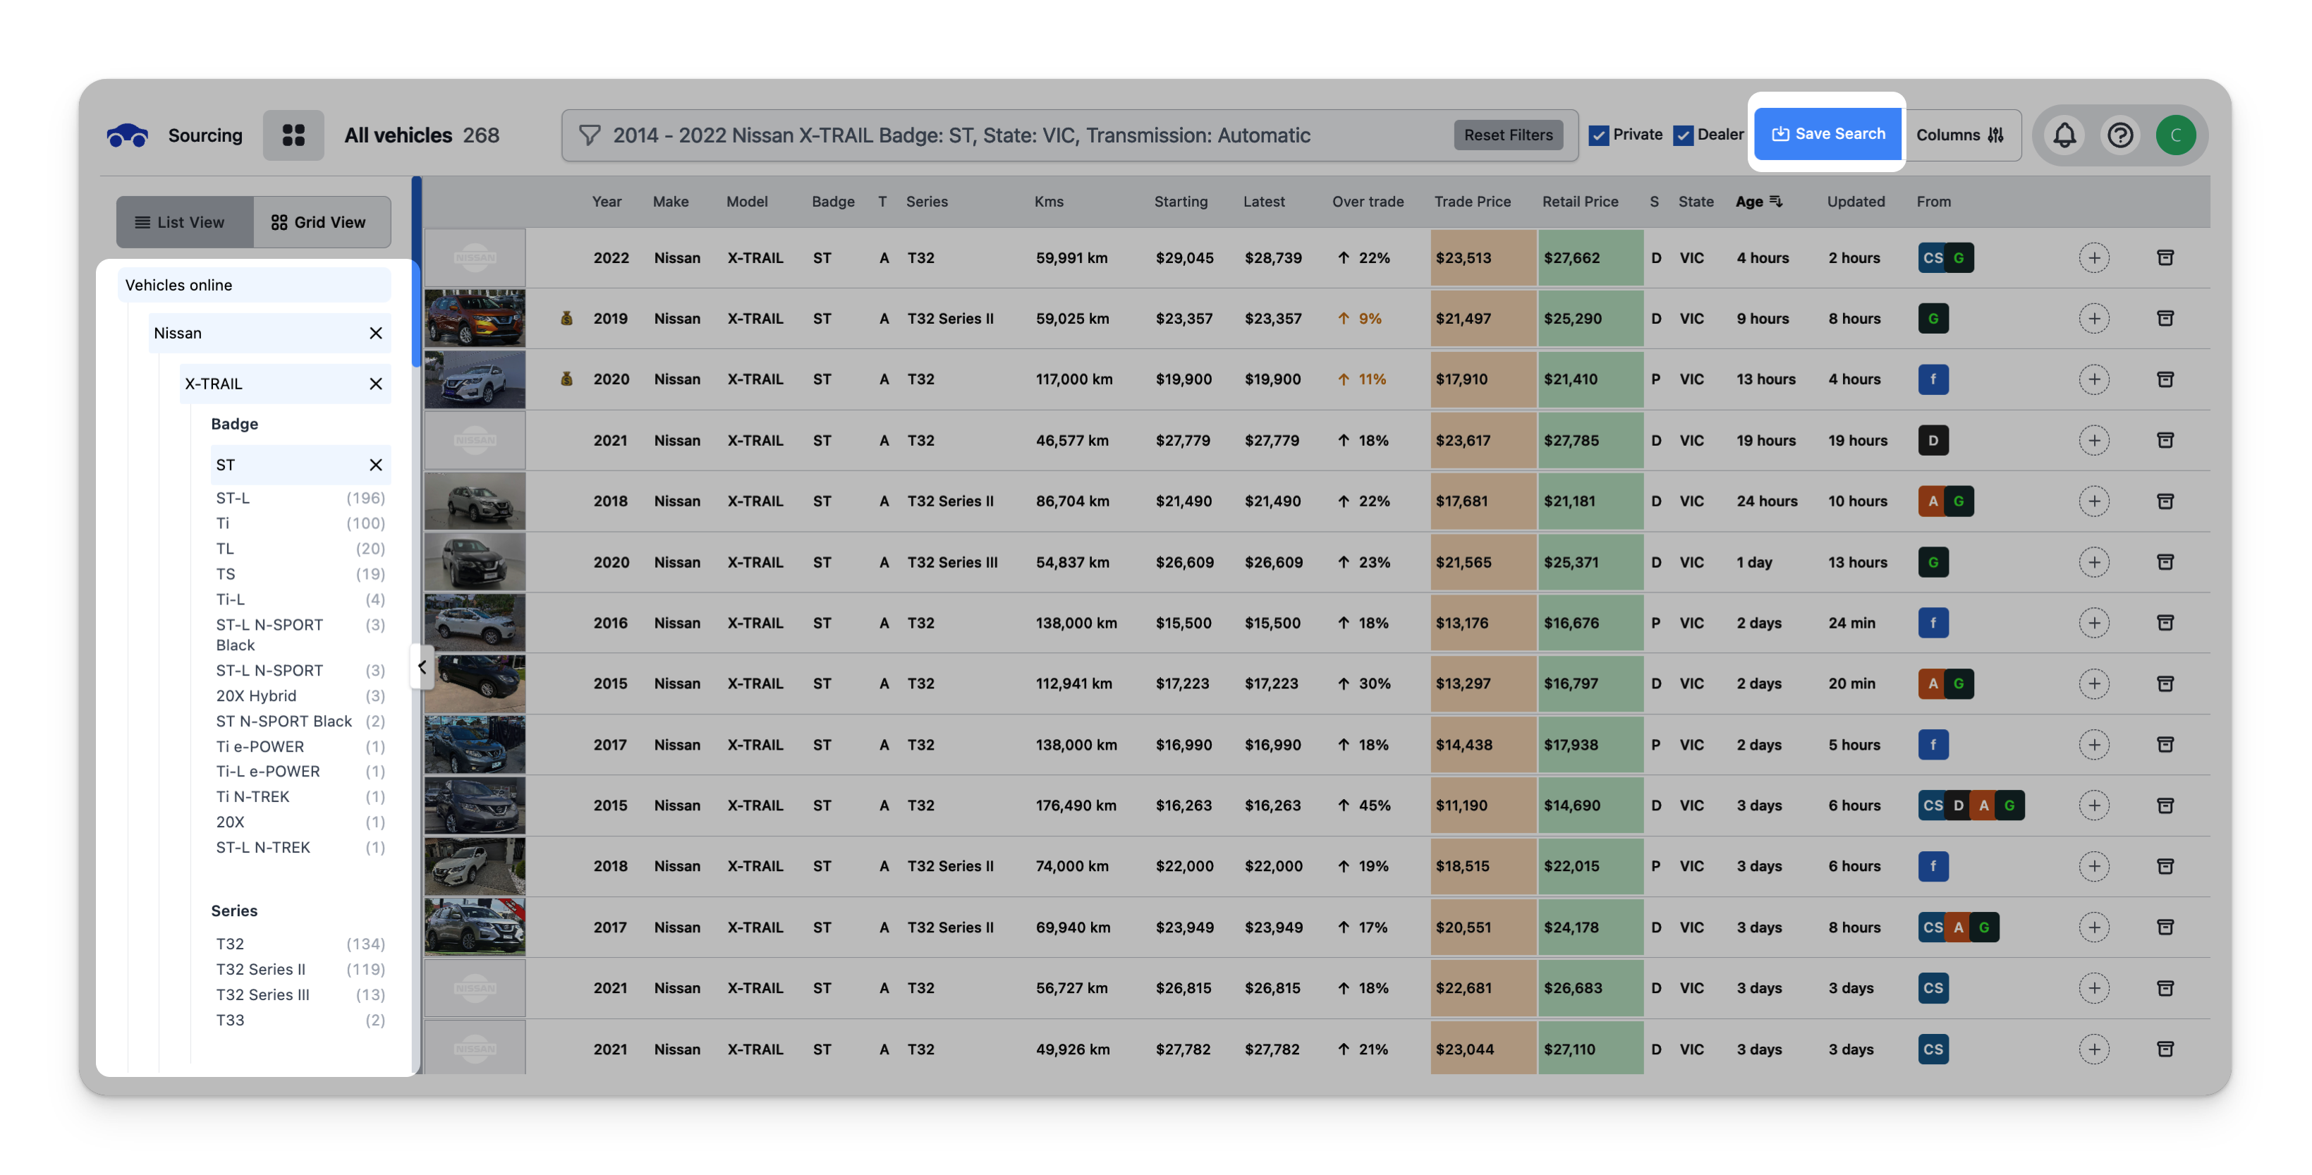The image size is (2312, 1175).
Task: Open the green user avatar
Action: (x=2176, y=135)
